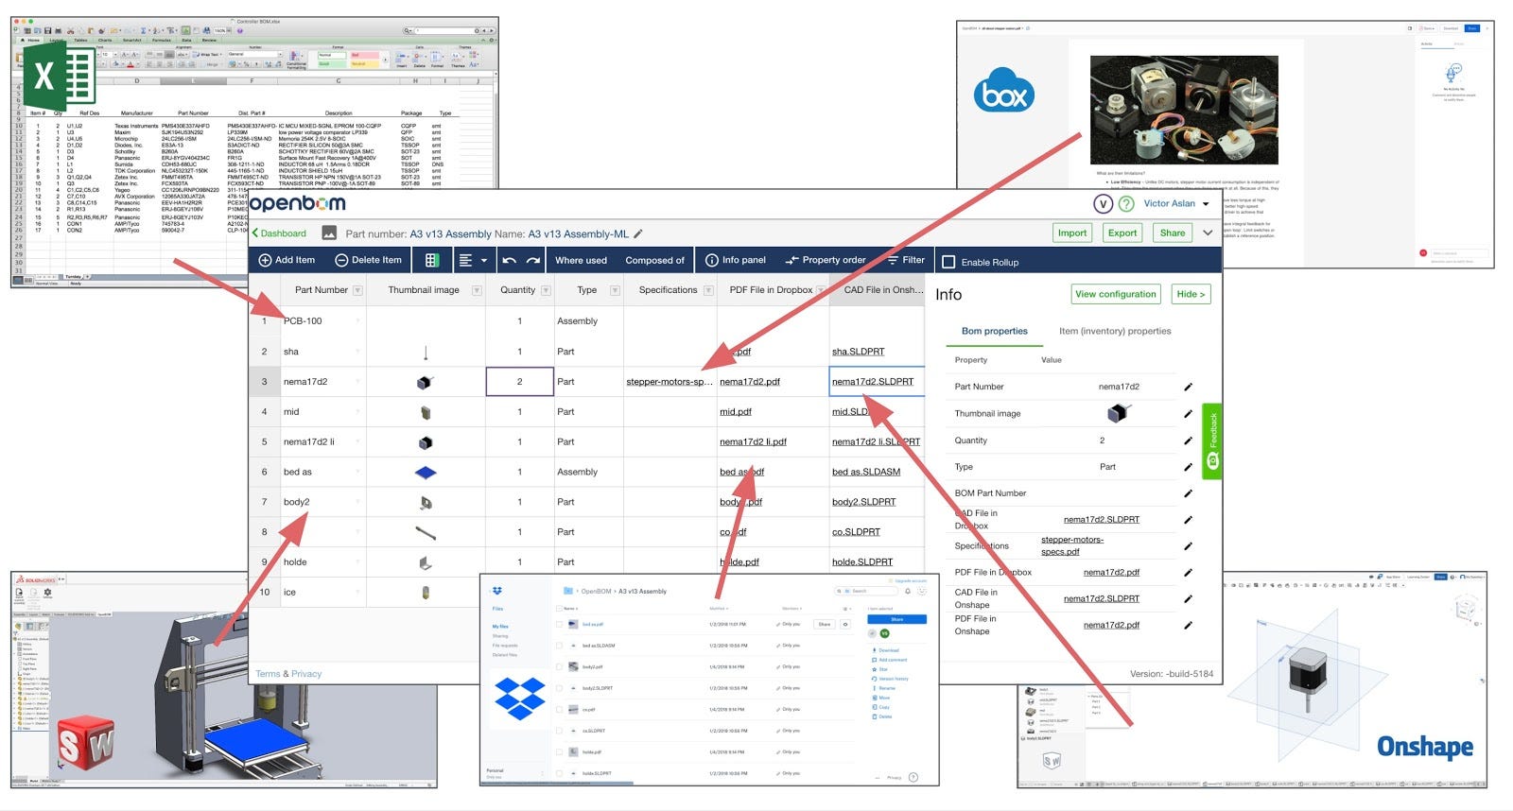Click the blue bed as thumbnail in row 6
This screenshot has width=1513, height=811.
tap(426, 472)
